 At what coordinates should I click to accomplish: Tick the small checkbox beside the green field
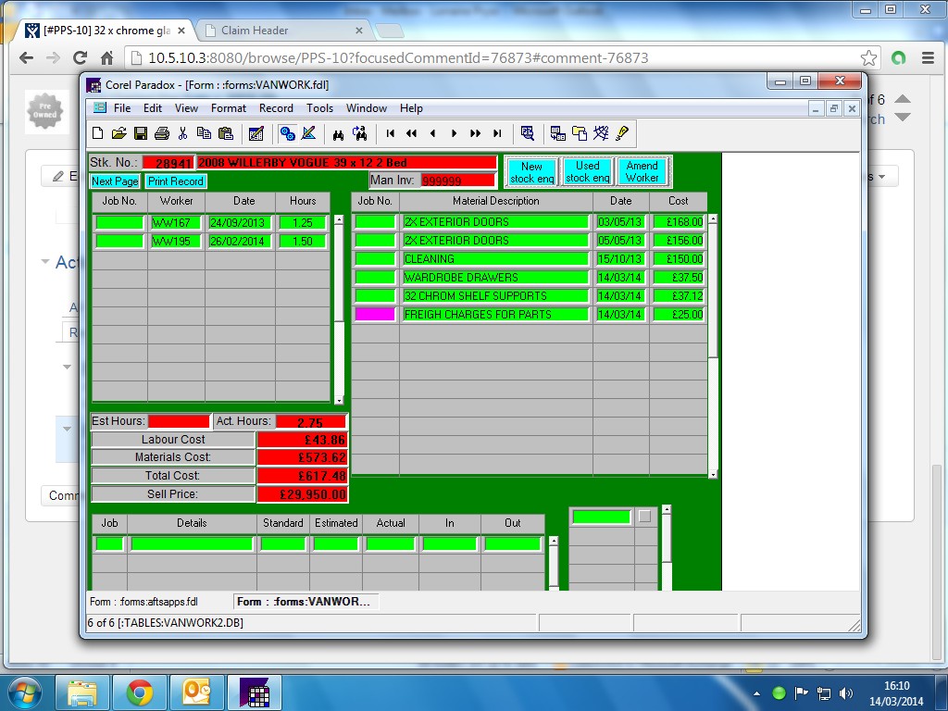(644, 517)
